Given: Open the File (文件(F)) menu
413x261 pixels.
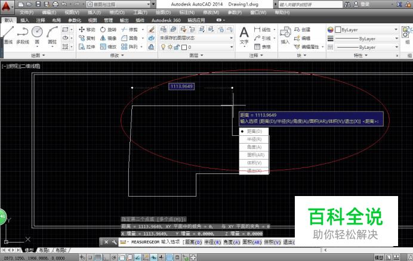Looking at the screenshot, I should [26, 13].
